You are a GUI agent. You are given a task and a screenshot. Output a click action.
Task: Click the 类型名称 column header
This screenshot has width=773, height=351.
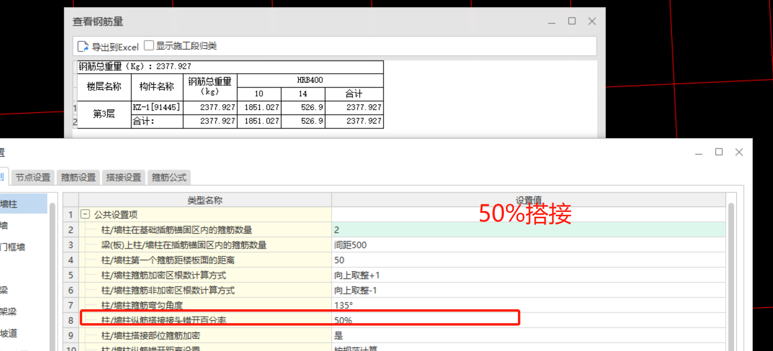tap(205, 200)
